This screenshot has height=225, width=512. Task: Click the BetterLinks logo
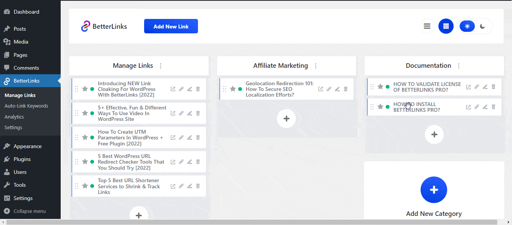tap(104, 26)
